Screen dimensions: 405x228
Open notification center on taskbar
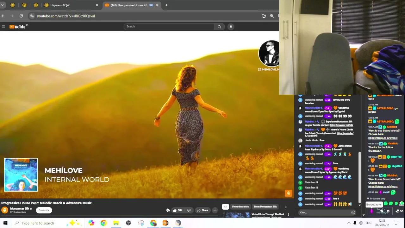(396, 223)
